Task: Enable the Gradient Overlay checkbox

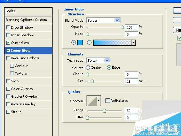Action: click(8, 97)
